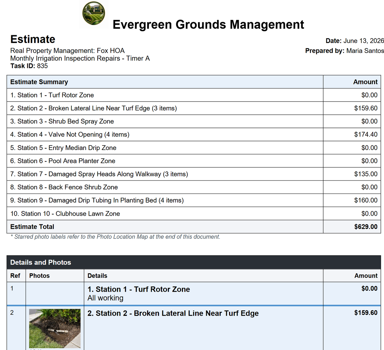This screenshot has width=384, height=350.
Task: Click the starred photo labels footnote
Action: (115, 237)
